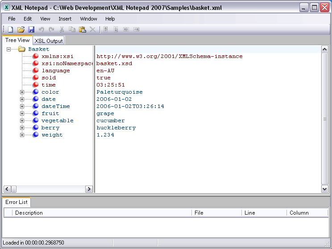
Task: Click the Nudge Down toolbar icon
Action: click(x=116, y=29)
